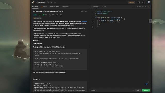Viewport: 165px width, 93px height.
Task: Click the custom judge code block
Action: [60, 60]
